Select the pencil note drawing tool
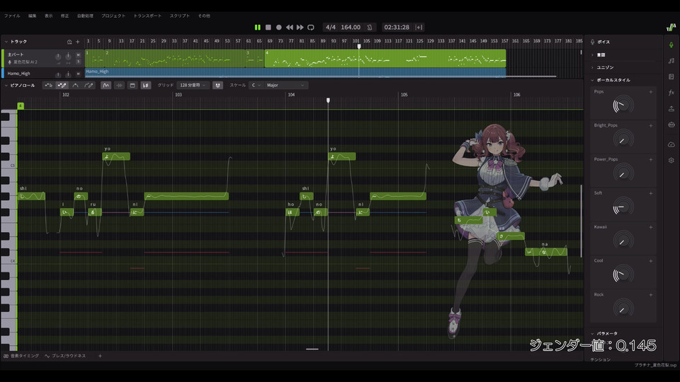Viewport: 680px width, 382px height. point(62,85)
